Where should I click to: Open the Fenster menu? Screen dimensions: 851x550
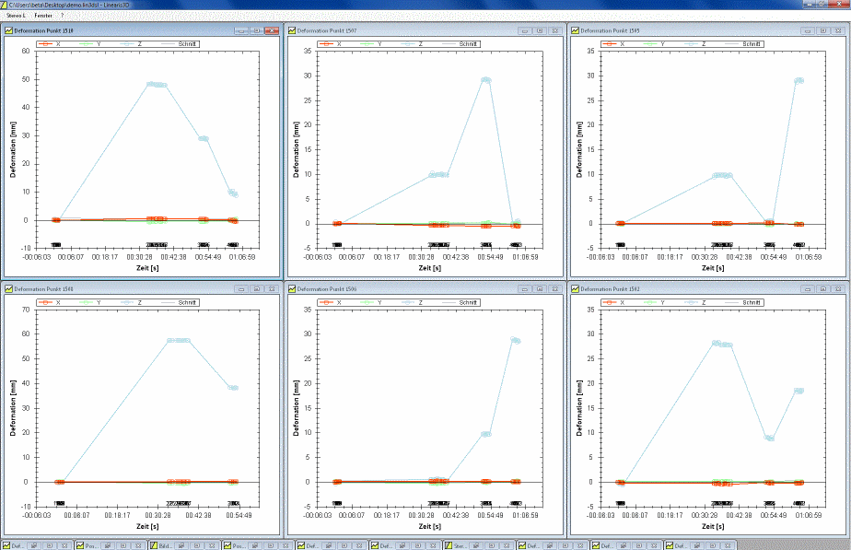pyautogui.click(x=42, y=16)
